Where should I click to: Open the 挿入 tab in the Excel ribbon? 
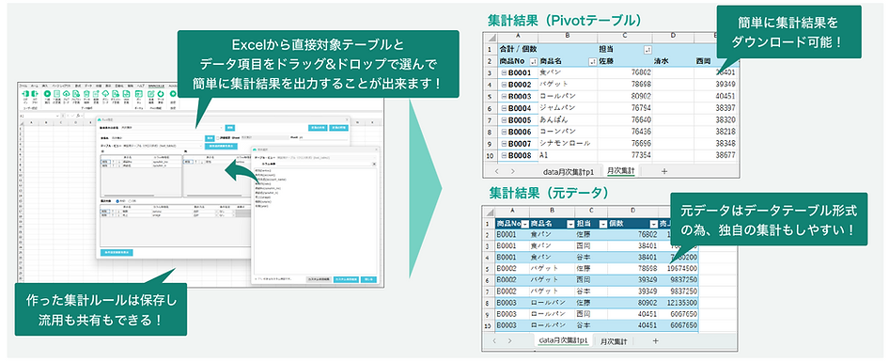45,86
